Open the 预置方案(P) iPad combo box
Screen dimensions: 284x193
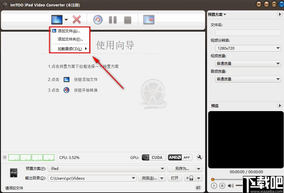click(x=107, y=169)
